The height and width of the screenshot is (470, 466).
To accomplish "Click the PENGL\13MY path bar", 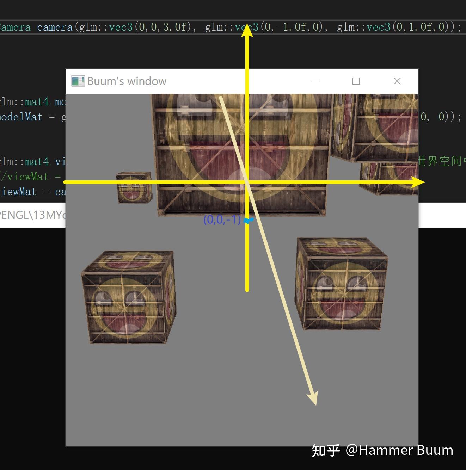I will [x=32, y=215].
